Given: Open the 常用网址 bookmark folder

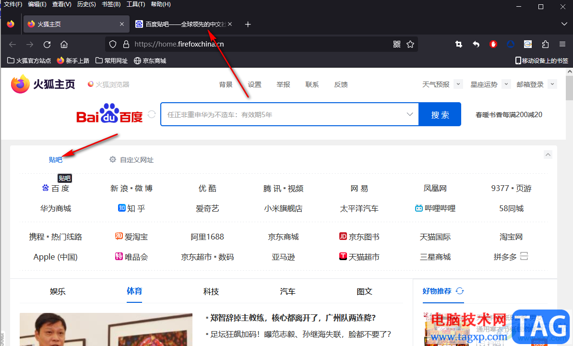Looking at the screenshot, I should point(111,60).
